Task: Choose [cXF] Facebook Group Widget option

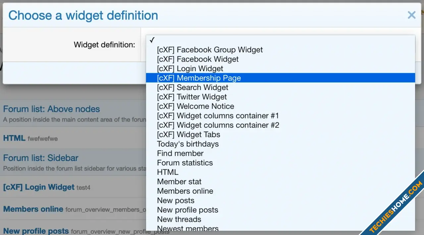Action: (280, 50)
